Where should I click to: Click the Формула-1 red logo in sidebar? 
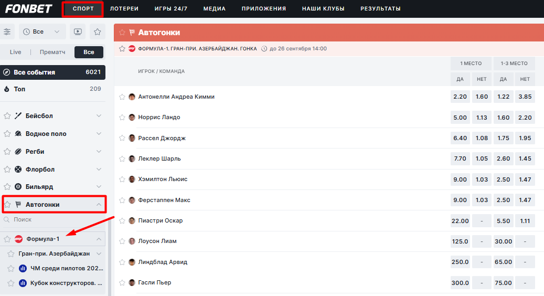tap(19, 239)
